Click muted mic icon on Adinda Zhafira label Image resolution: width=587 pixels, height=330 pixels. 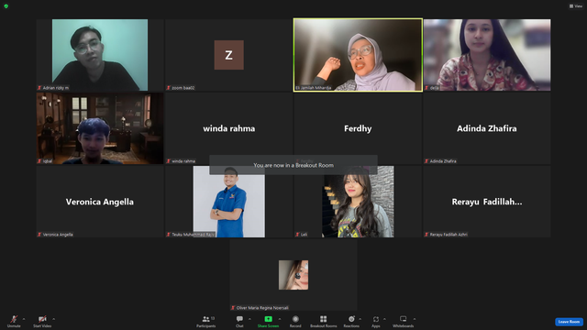(x=426, y=161)
